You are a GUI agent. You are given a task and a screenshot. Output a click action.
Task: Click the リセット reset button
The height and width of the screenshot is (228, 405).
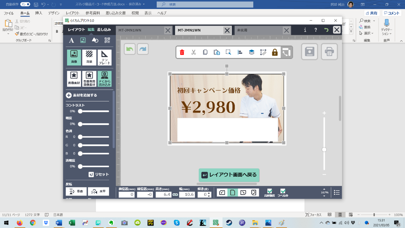(x=99, y=174)
